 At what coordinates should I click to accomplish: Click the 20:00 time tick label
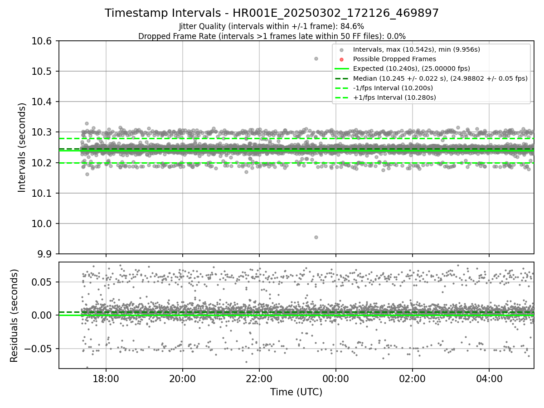pos(183,379)
